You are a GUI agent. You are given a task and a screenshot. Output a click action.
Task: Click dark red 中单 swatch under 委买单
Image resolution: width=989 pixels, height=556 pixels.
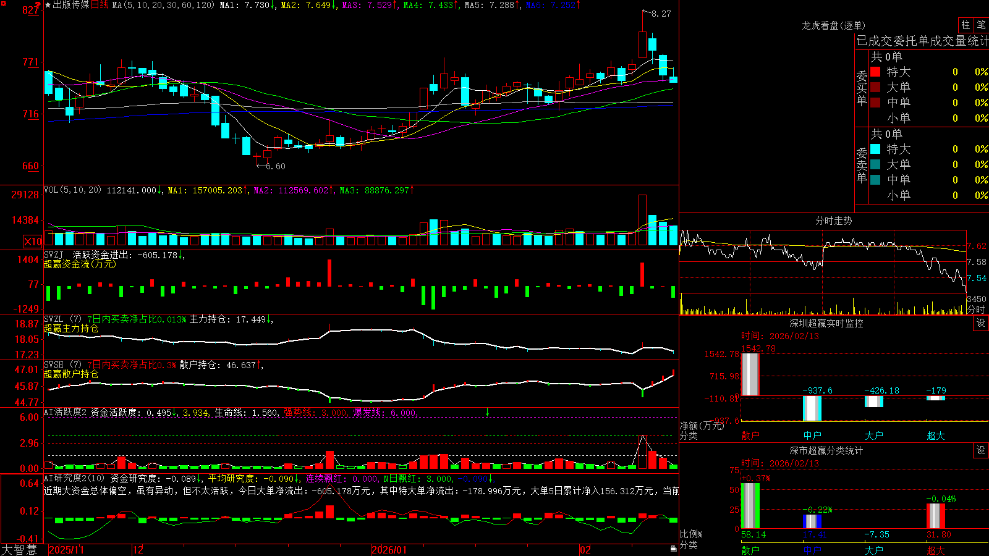click(x=875, y=103)
